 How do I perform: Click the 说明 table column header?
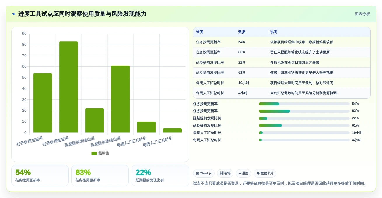pos(274,32)
